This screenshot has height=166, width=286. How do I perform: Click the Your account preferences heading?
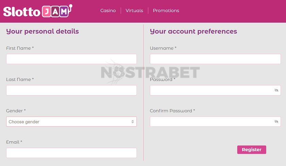193,32
